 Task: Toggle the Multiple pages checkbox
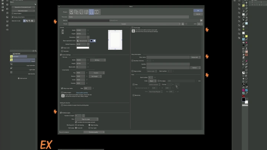[61, 113]
